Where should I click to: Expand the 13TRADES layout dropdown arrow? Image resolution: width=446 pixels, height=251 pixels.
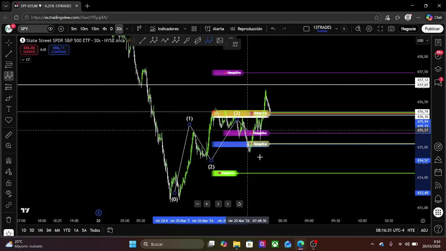click(x=336, y=29)
